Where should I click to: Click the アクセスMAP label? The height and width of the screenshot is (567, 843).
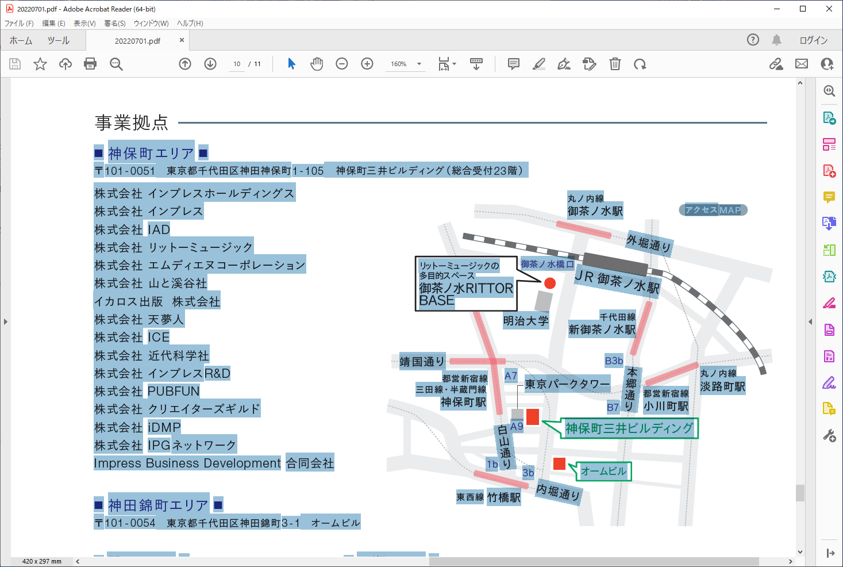713,210
